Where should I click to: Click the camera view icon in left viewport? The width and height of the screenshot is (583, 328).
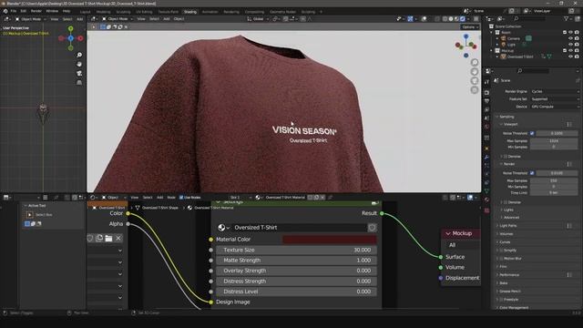(79, 73)
